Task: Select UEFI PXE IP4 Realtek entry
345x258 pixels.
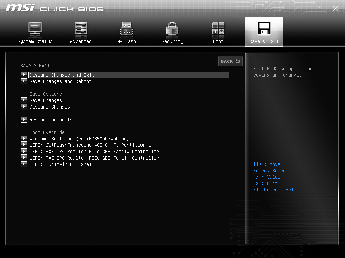Action: (94, 152)
